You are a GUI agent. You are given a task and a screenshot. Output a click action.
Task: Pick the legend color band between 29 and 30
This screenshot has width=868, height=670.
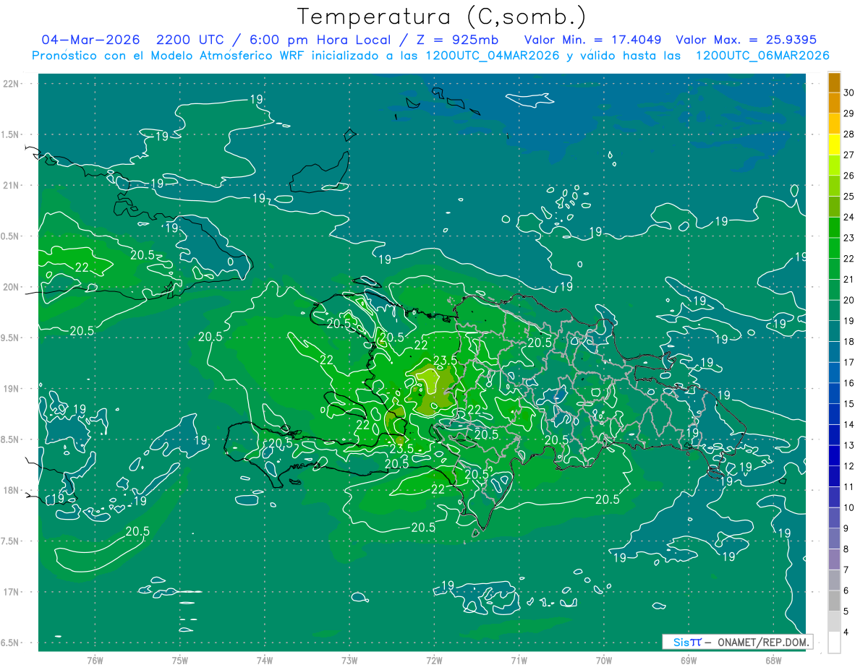(834, 103)
